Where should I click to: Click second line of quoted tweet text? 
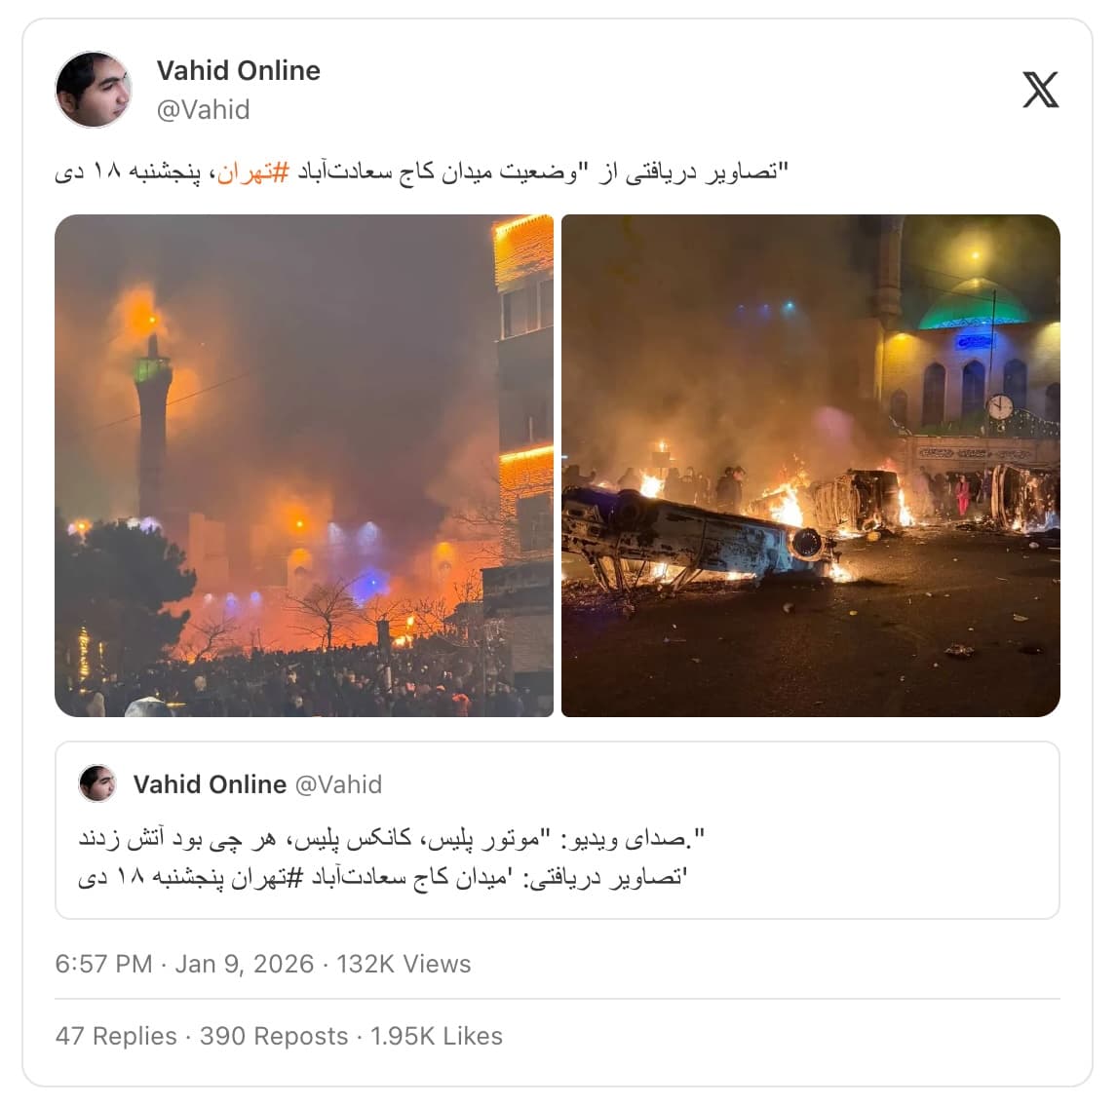tap(382, 877)
